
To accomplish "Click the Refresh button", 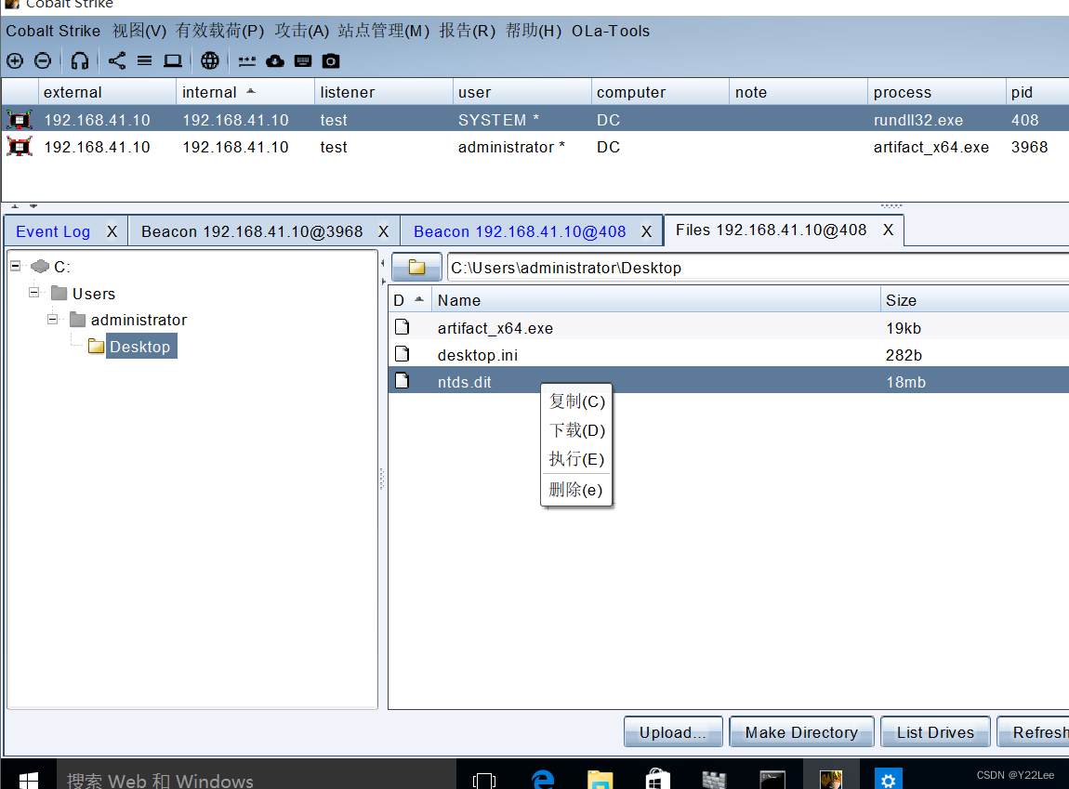I will coord(1034,732).
